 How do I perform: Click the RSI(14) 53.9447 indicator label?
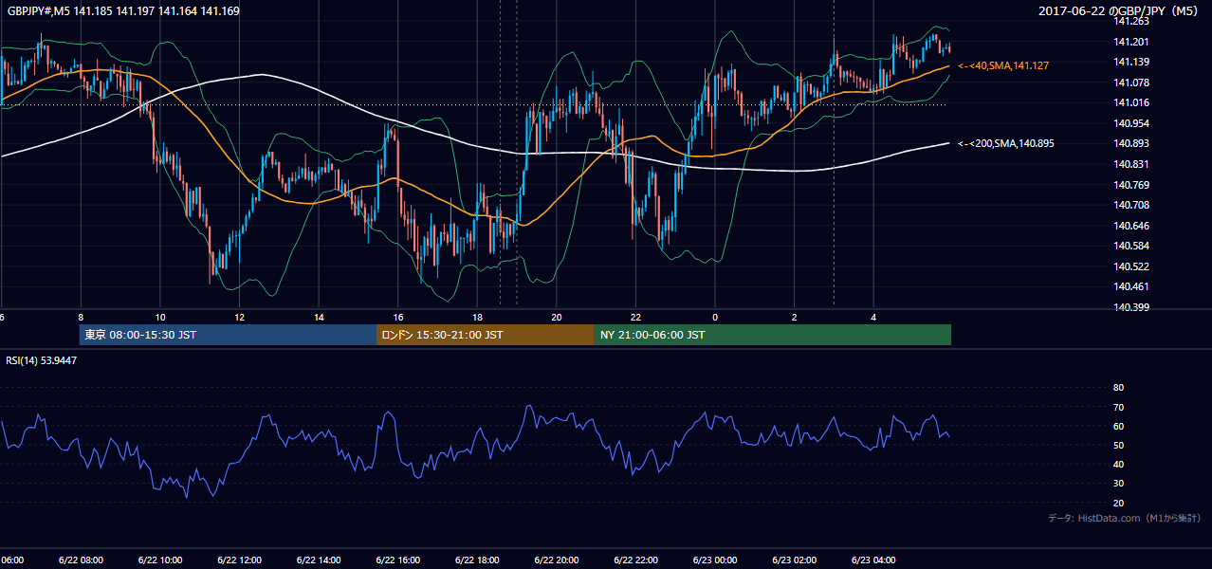pos(42,360)
